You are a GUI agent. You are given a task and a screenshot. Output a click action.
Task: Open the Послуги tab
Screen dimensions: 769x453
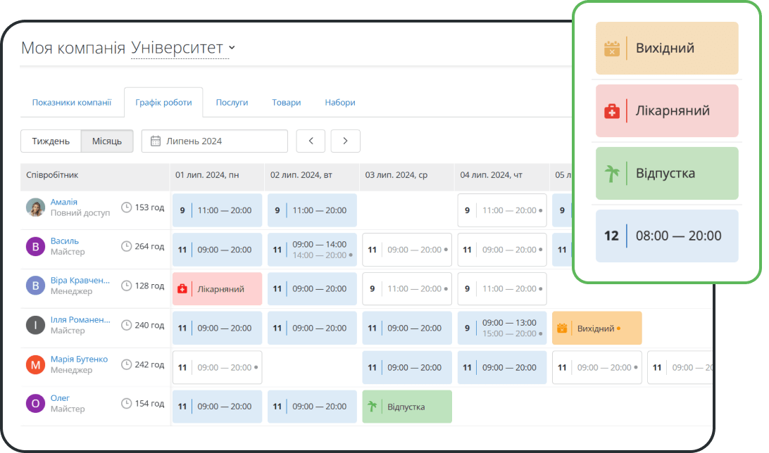pyautogui.click(x=232, y=103)
